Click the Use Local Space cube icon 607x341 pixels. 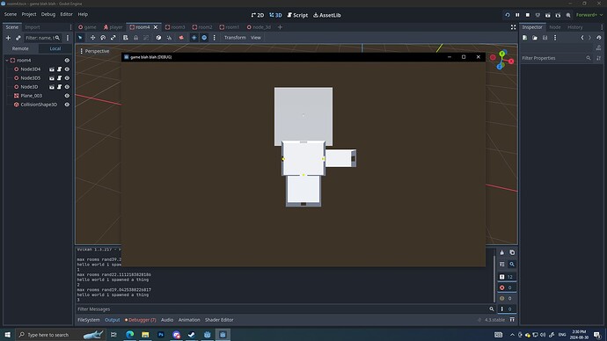point(158,38)
